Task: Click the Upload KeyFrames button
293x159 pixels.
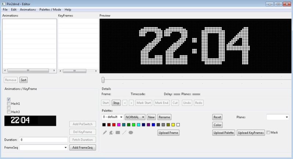Action: pyautogui.click(x=251, y=133)
